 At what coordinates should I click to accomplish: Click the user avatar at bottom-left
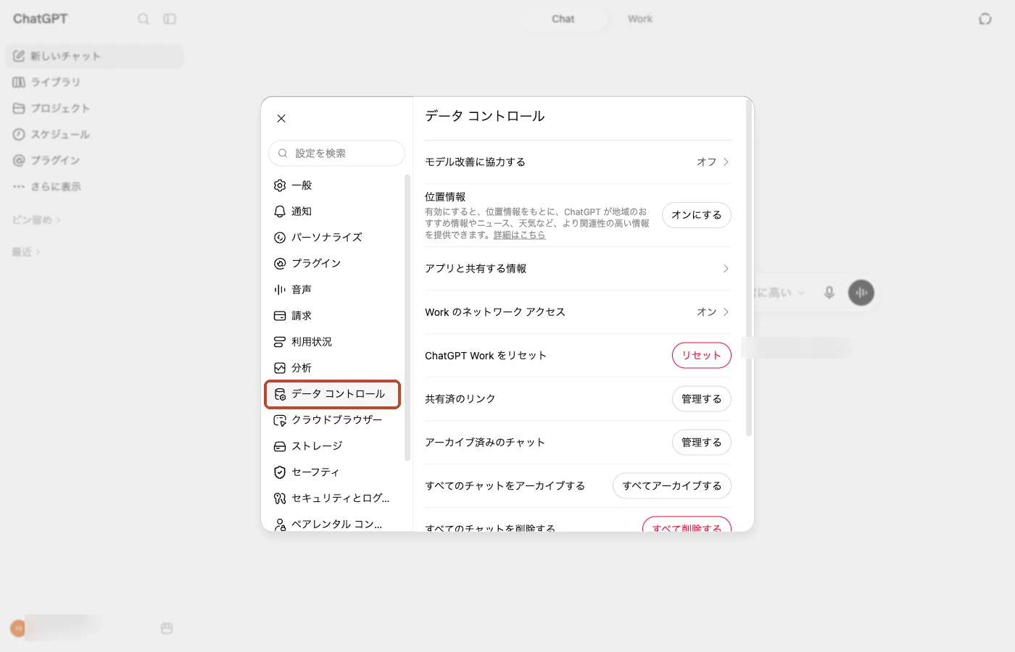pos(19,628)
